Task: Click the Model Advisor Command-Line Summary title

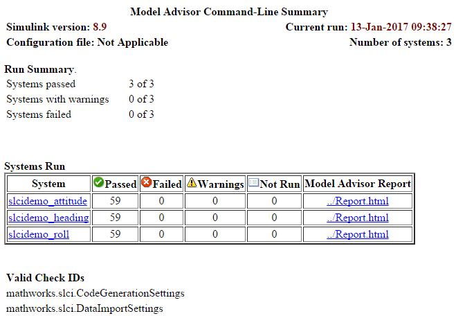Action: pos(229,12)
